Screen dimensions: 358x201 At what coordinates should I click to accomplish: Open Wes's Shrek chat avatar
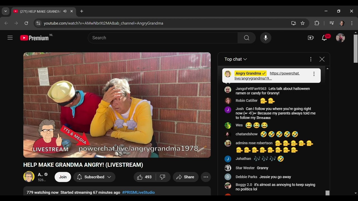coord(228,125)
